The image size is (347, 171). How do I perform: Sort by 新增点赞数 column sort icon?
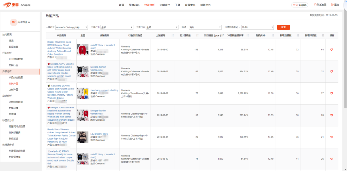pyautogui.click(x=298, y=35)
